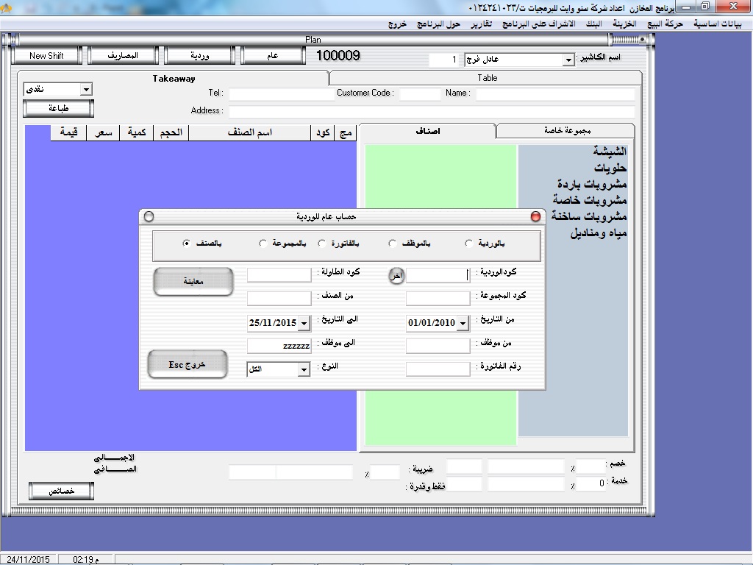
Task: Pick the بالفاتورة radio button
Action: click(x=322, y=244)
